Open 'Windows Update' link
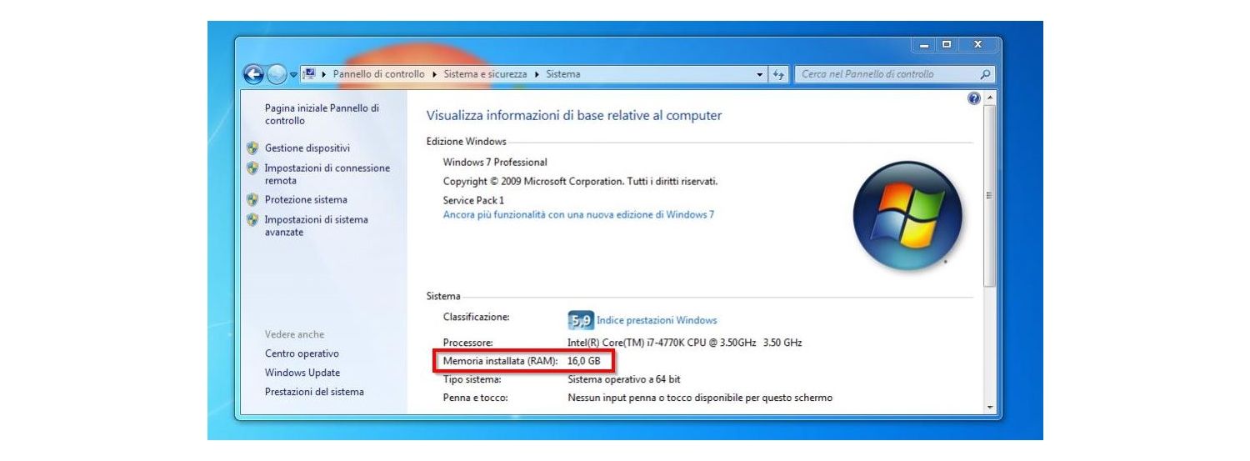This screenshot has width=1250, height=461. click(x=302, y=373)
